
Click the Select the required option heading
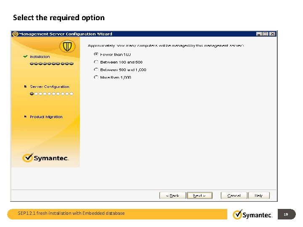[59, 18]
